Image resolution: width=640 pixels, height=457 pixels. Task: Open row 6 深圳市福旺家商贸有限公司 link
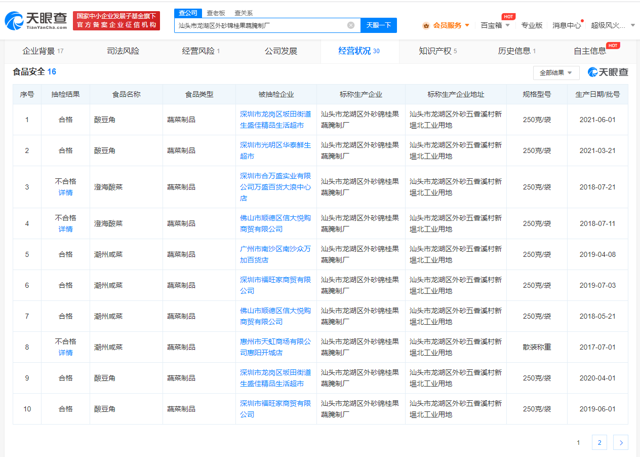[x=275, y=285]
